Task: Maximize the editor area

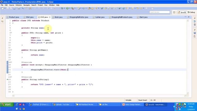Action: (189, 17)
